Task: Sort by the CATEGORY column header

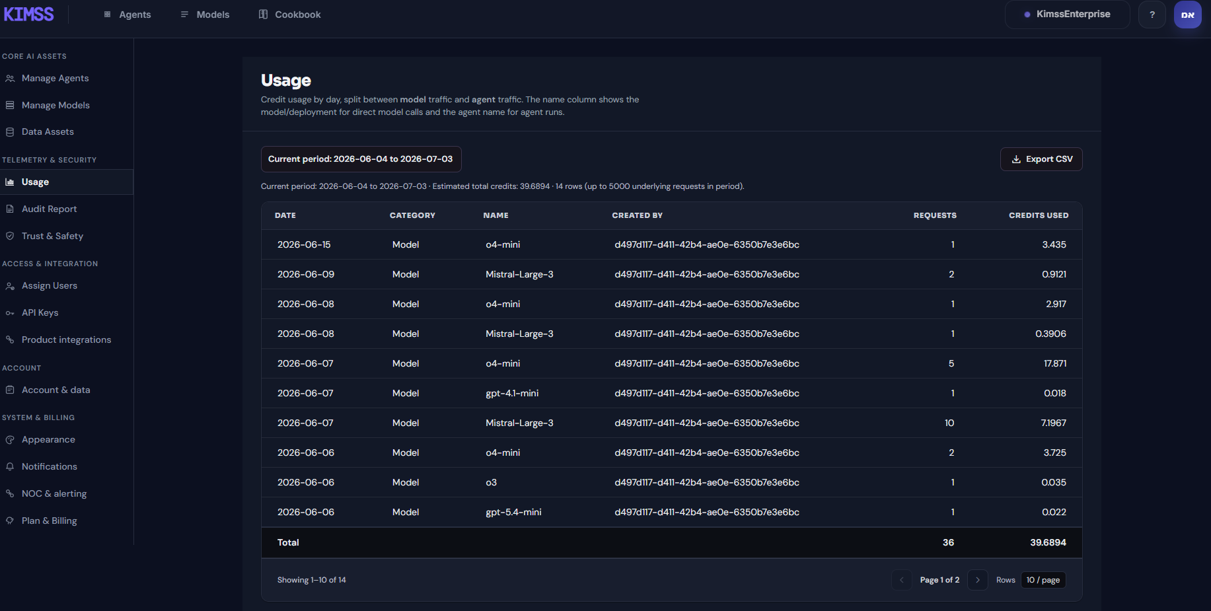Action: pyautogui.click(x=412, y=216)
